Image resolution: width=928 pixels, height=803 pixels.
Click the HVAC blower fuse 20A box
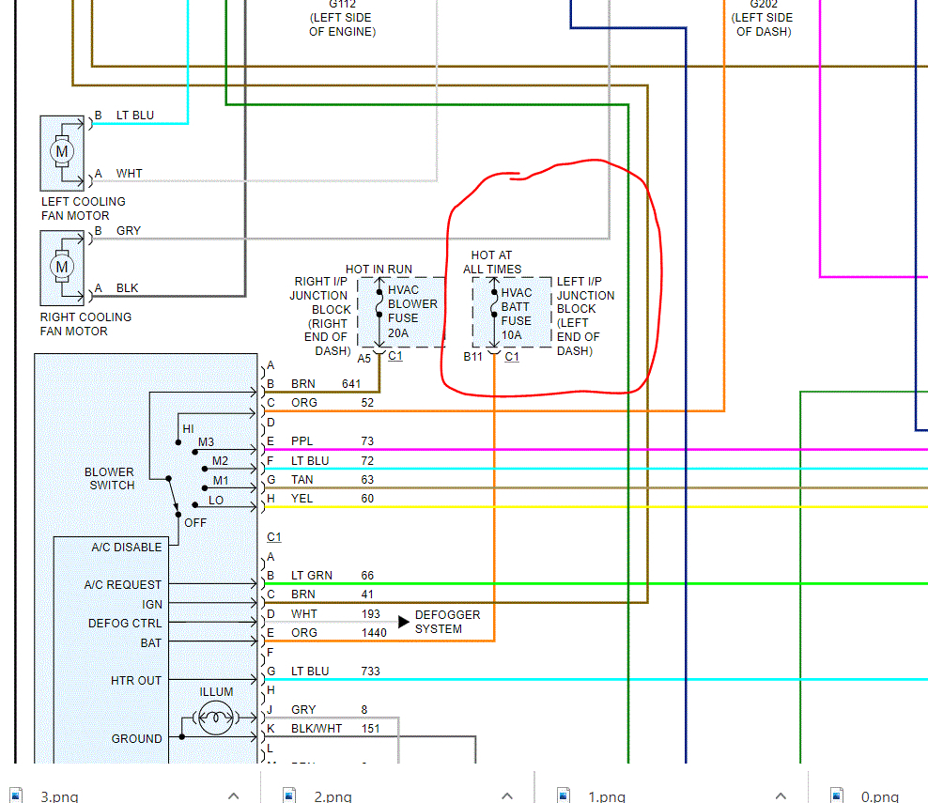[401, 313]
